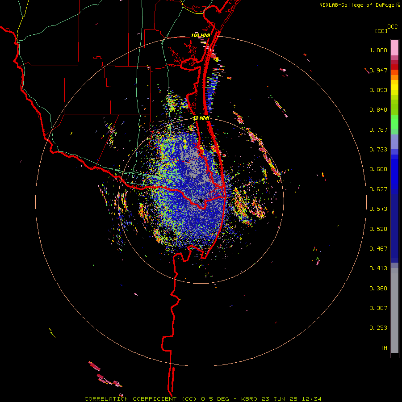
Task: Click the DCC label above the color scale
Action: tap(393, 27)
